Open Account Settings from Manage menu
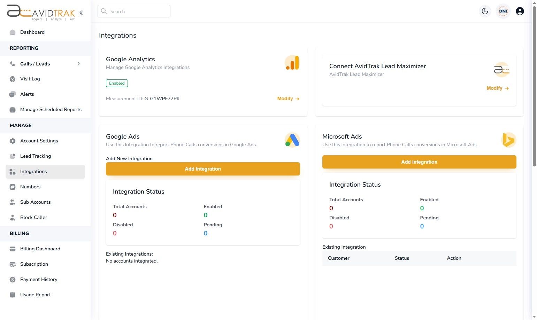Viewport: 537px width, 320px height. (x=39, y=141)
